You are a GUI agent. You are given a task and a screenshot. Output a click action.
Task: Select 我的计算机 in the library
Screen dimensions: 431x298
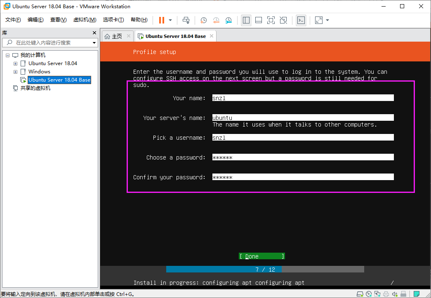click(x=33, y=55)
